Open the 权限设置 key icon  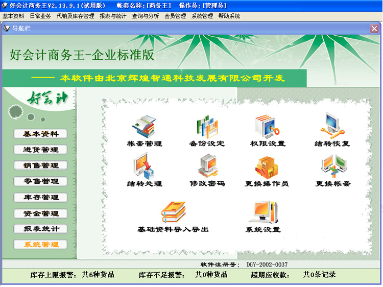(x=268, y=127)
